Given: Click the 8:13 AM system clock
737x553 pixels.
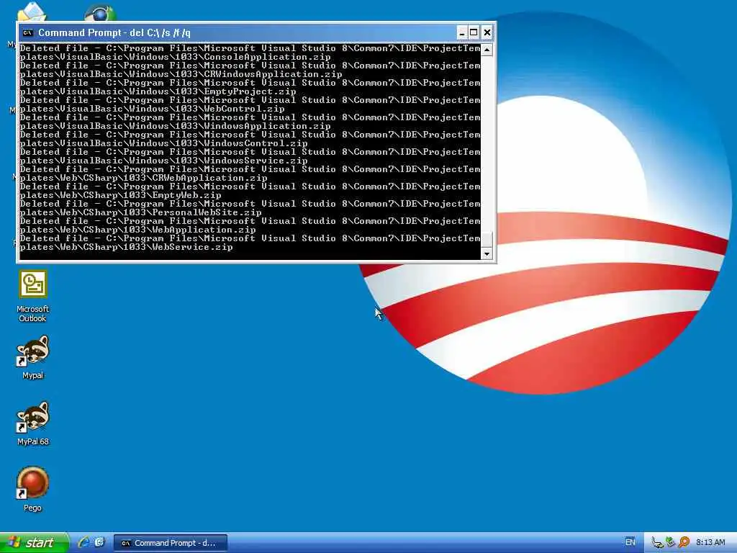Looking at the screenshot, I should pyautogui.click(x=710, y=543).
